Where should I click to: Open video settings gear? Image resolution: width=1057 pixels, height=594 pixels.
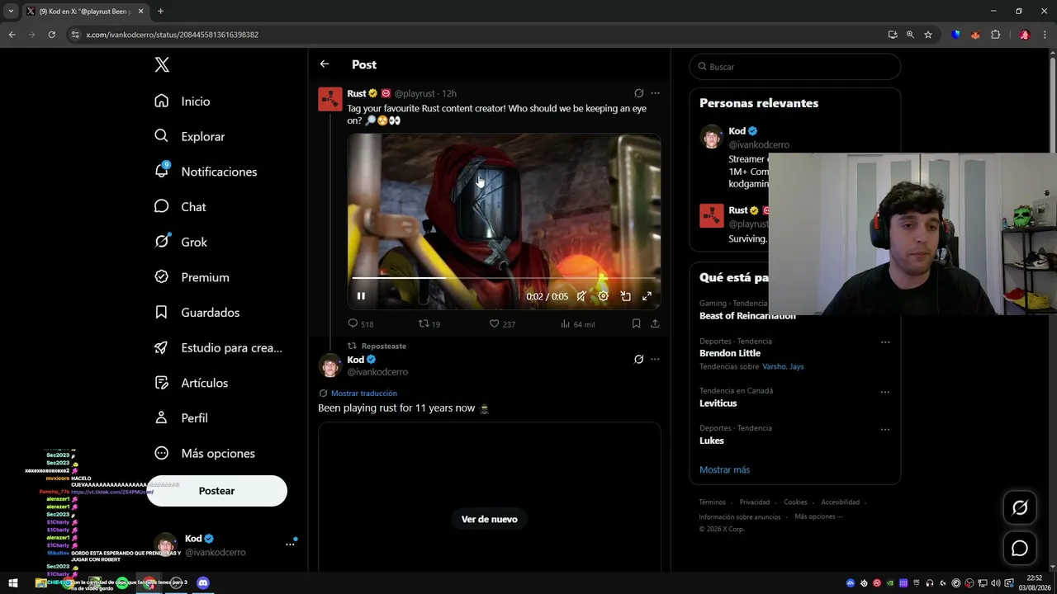pyautogui.click(x=603, y=296)
